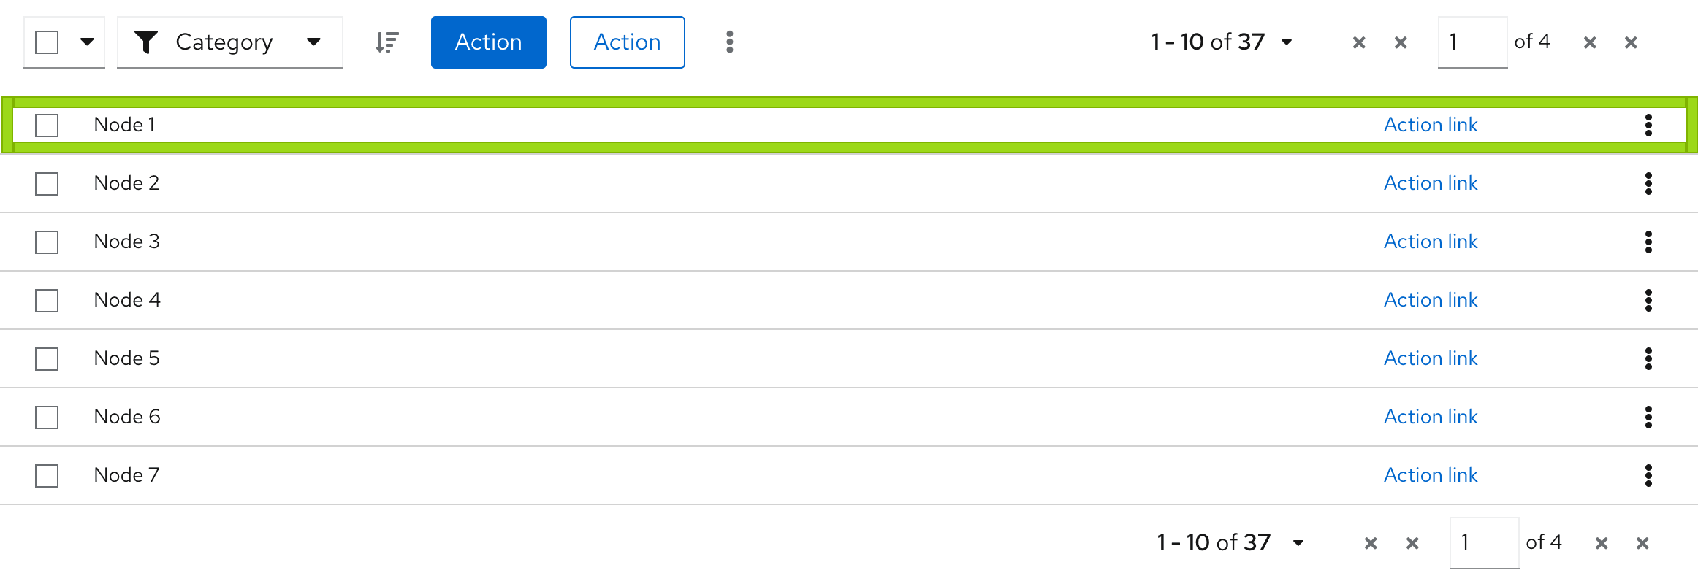
Task: Open the toolbar kebab overflow menu
Action: (729, 42)
